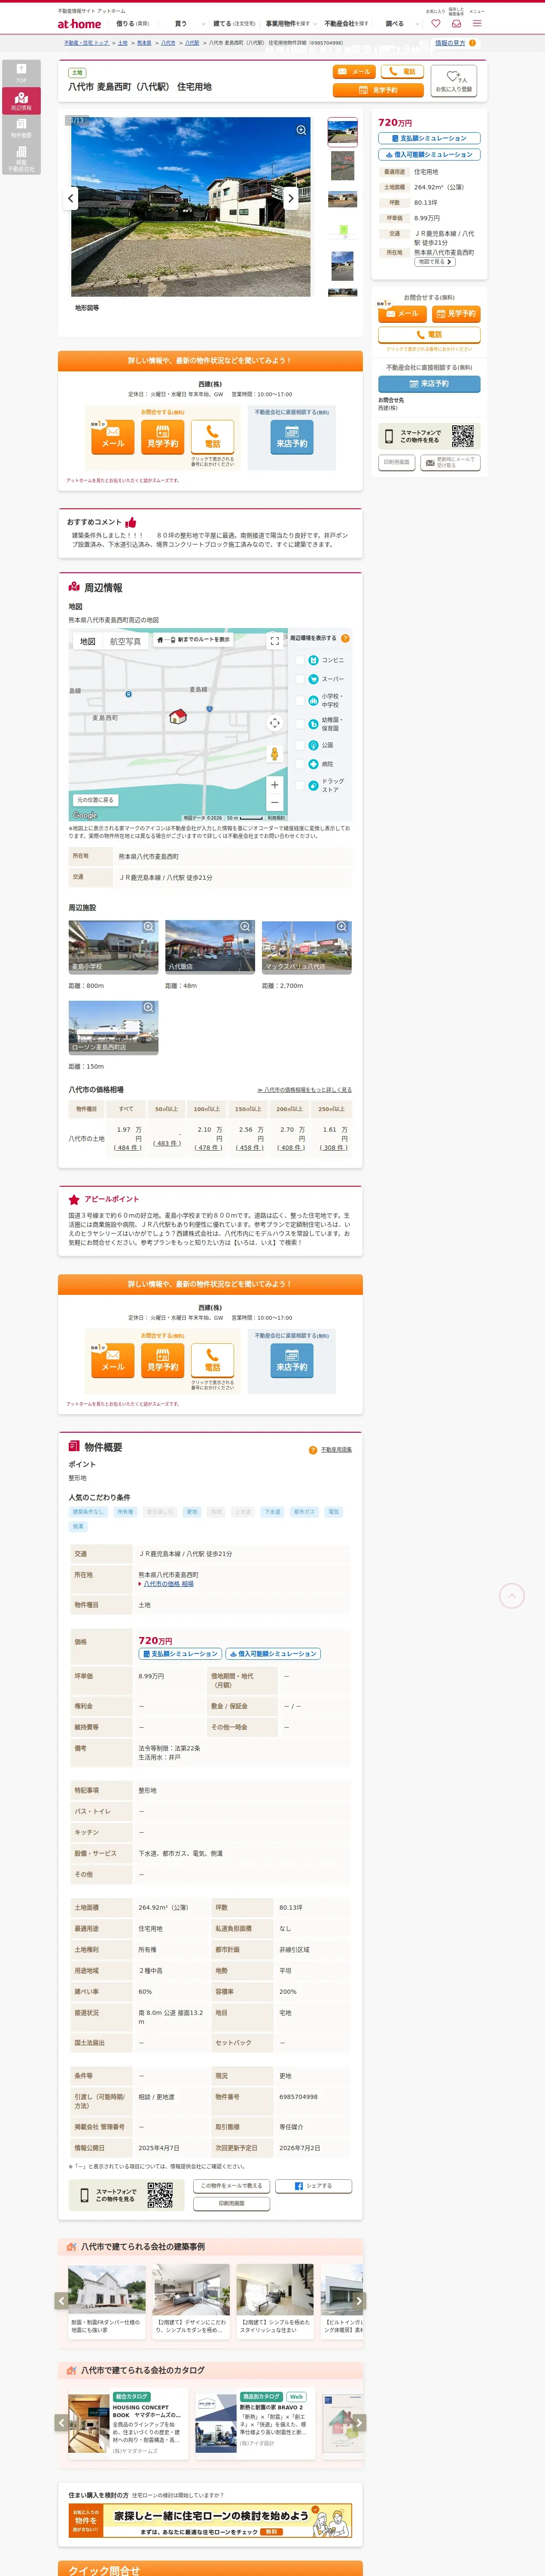The image size is (545, 2576).
Task: Click help icon beside 情報の見方
Action: point(472,43)
